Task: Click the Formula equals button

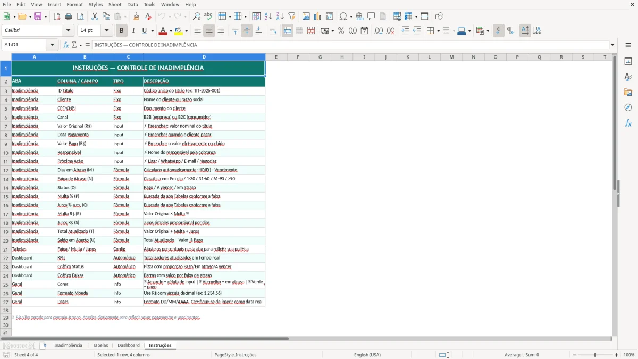Action: tap(88, 45)
